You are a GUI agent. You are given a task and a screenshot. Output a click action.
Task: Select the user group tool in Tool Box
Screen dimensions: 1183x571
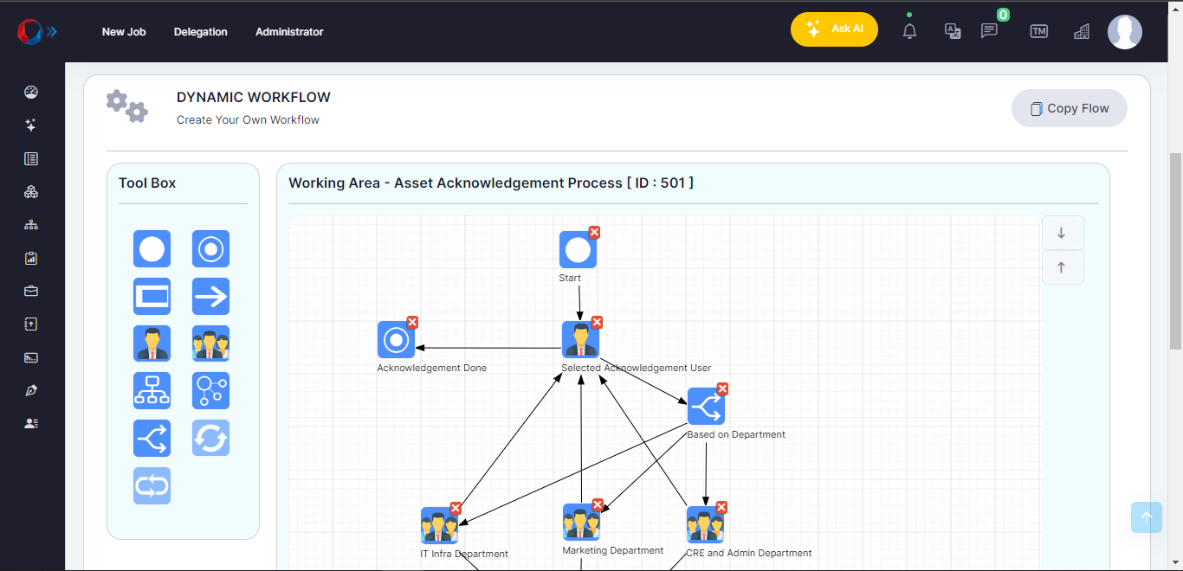[x=210, y=343]
